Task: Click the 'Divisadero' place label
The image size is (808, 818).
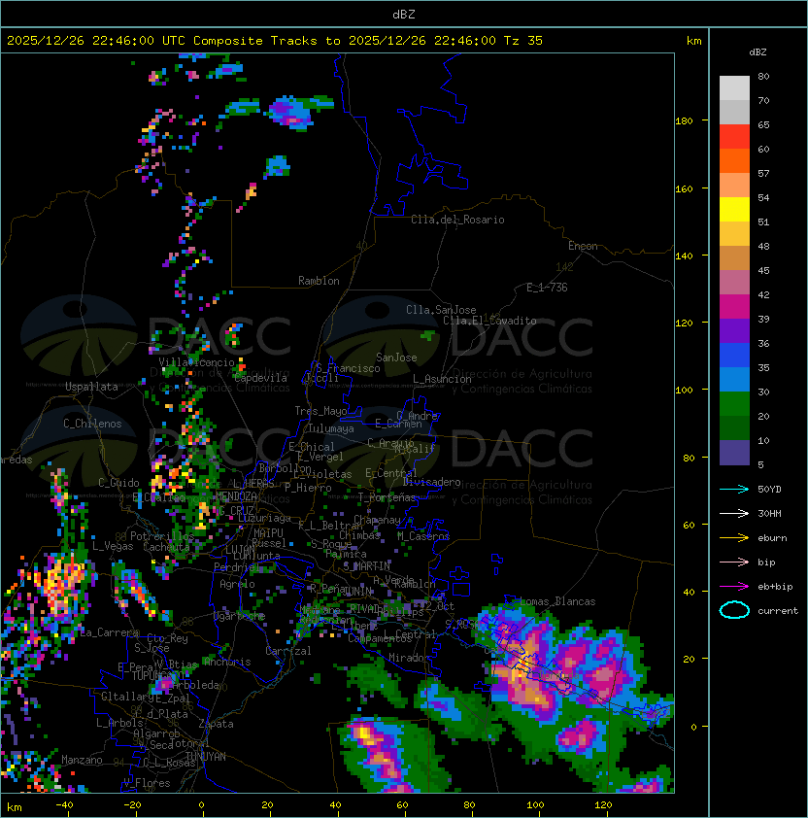Action: (x=431, y=482)
